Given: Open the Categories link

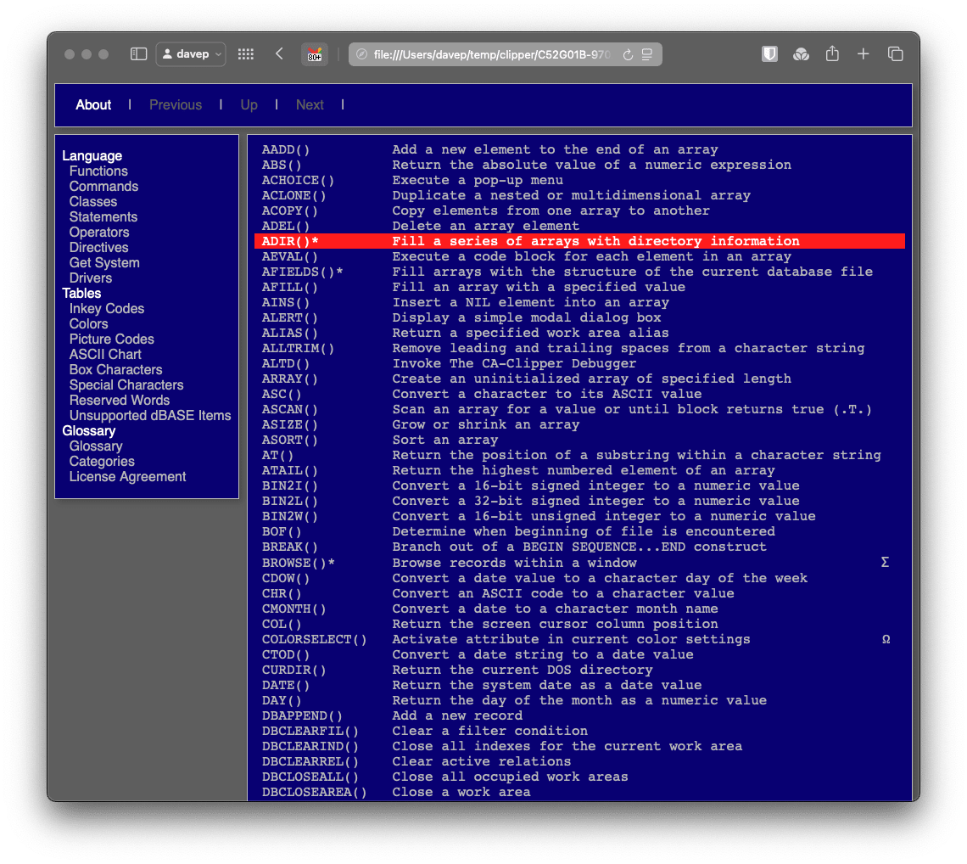Looking at the screenshot, I should pyautogui.click(x=102, y=462).
